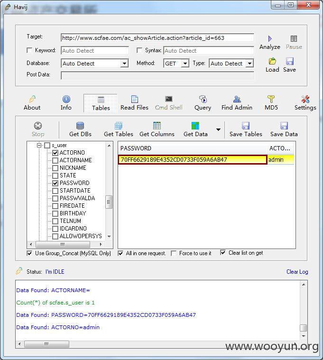This screenshot has width=323, height=360.
Task: Enable the Syntax checkbox
Action: 139,50
